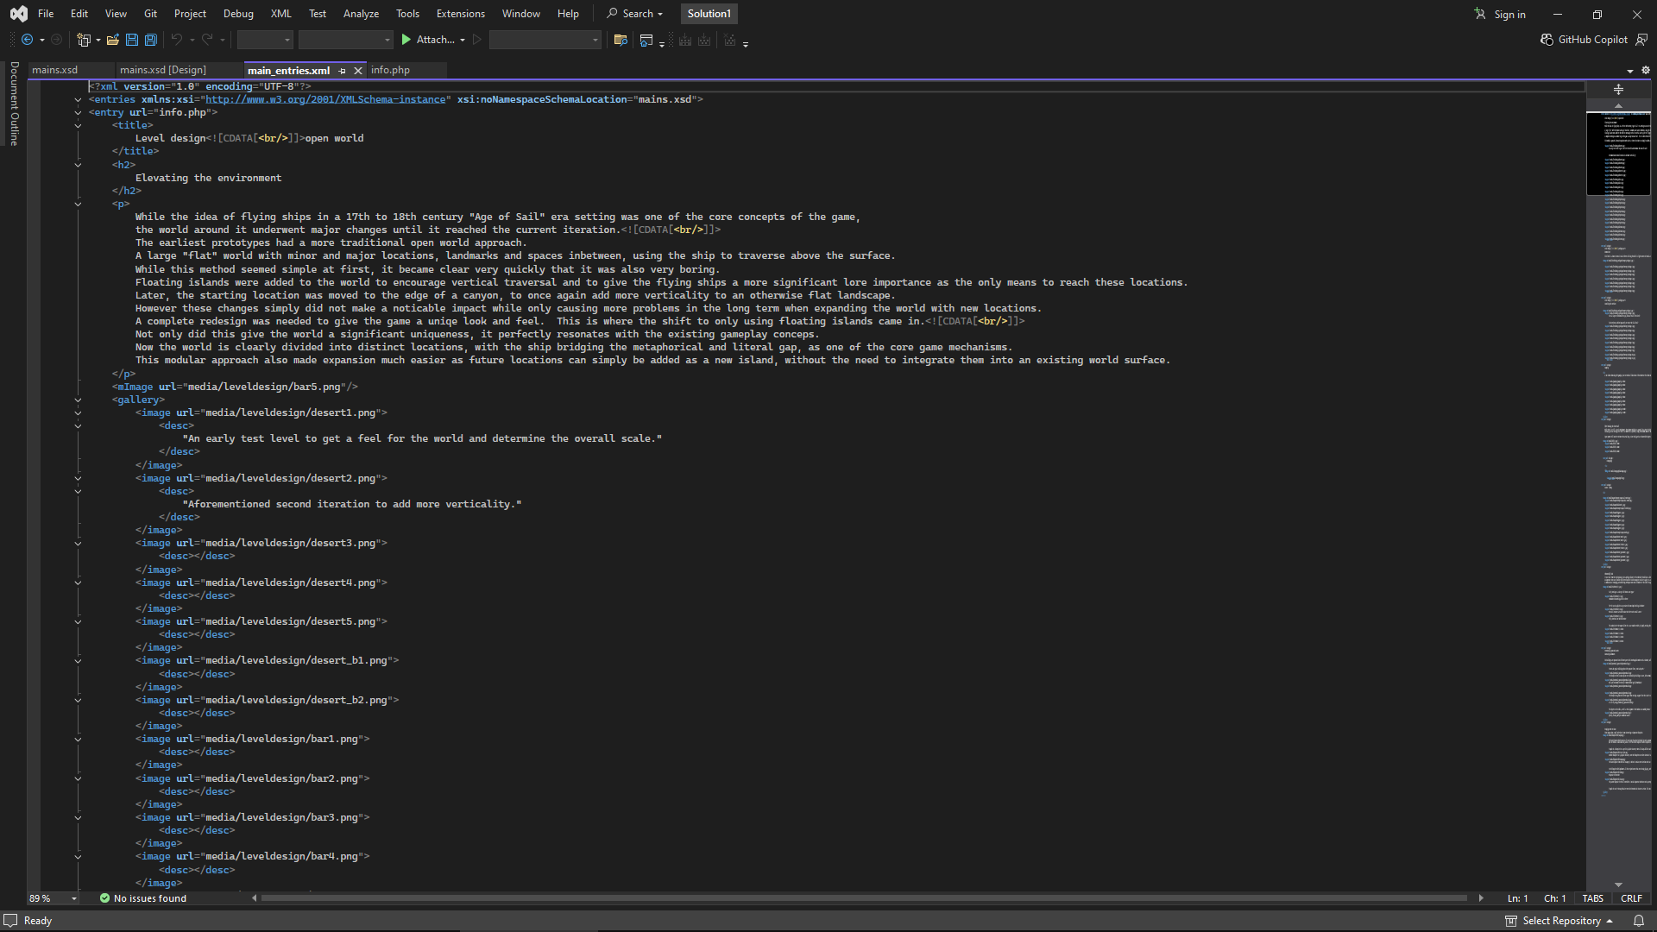Open the zoom level 89% dropdown
The width and height of the screenshot is (1657, 932).
[x=74, y=898]
